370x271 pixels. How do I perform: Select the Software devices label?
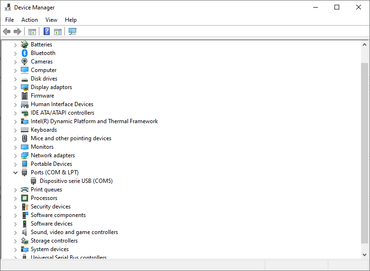coord(52,224)
